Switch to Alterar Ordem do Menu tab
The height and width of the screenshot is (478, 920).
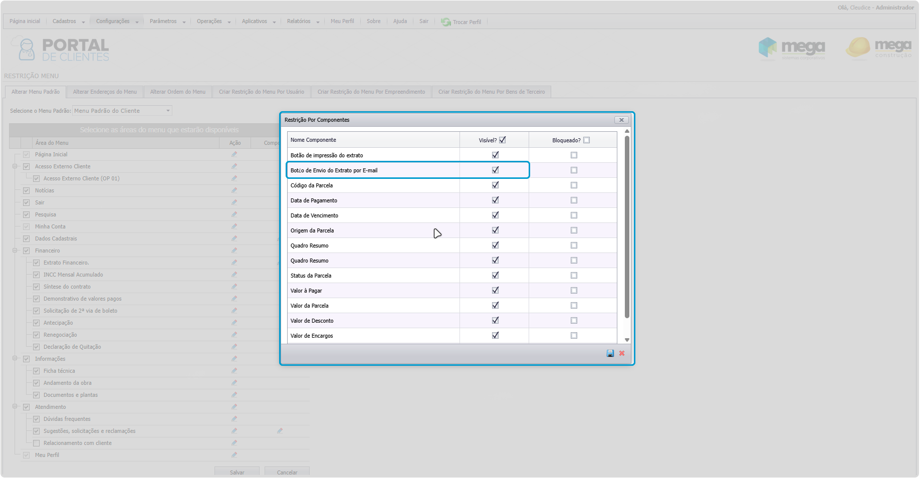(177, 92)
